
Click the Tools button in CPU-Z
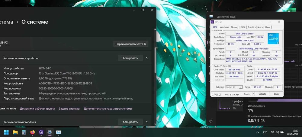click(x=247, y=94)
